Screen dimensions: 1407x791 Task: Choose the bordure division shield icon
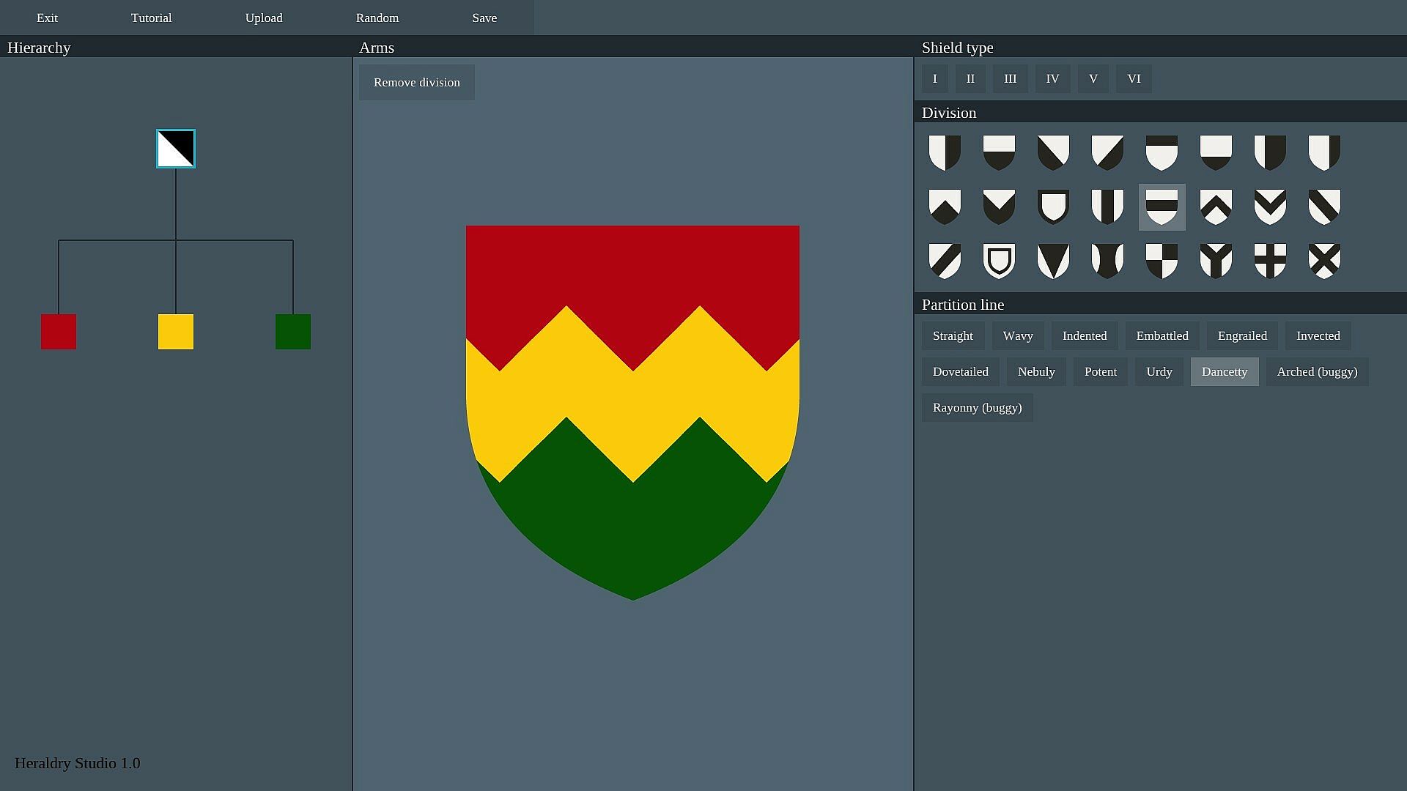pyautogui.click(x=1053, y=207)
